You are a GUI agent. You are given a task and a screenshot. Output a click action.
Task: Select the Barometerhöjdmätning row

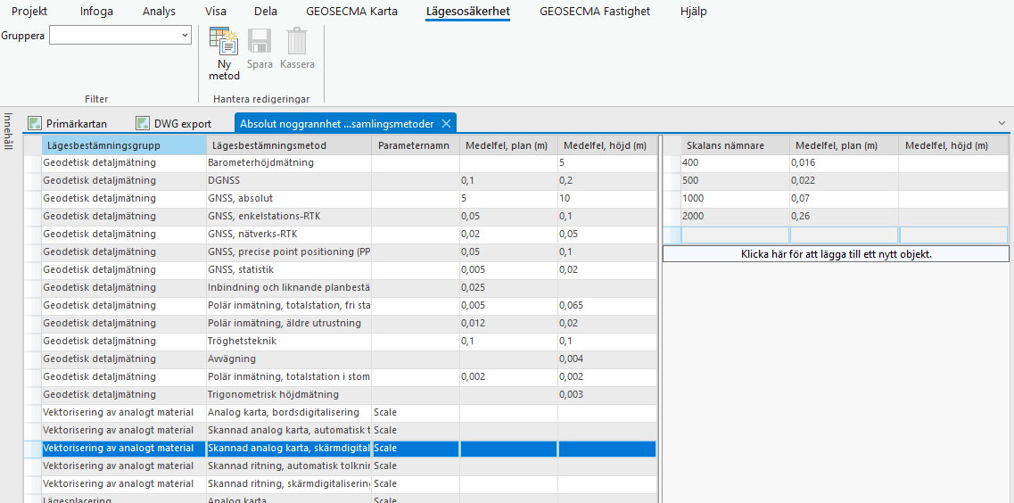point(260,163)
